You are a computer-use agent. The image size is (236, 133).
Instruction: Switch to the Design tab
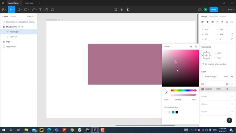pos(204,16)
